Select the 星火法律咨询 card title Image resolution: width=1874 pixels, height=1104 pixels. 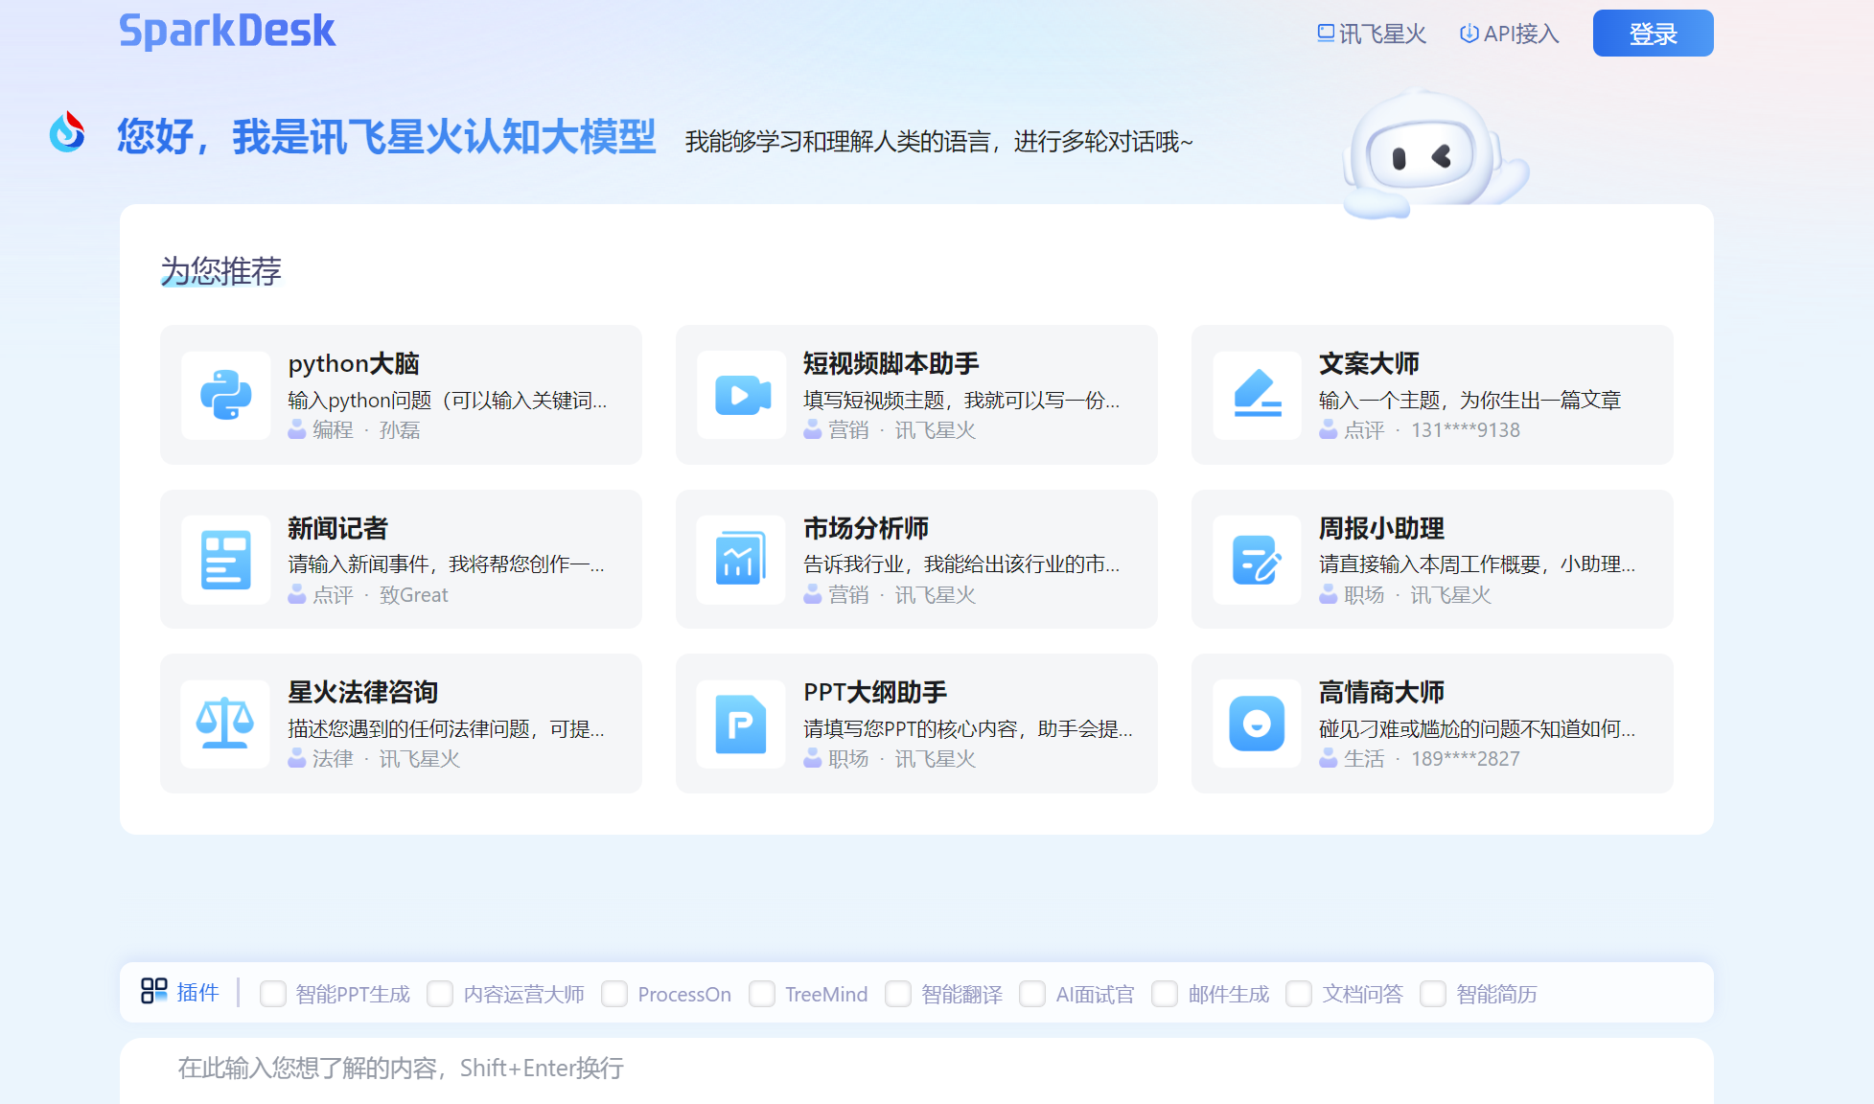click(x=362, y=692)
